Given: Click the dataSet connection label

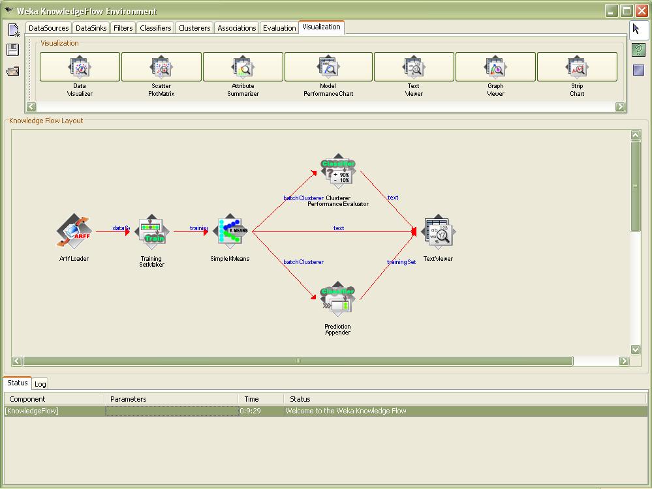Looking at the screenshot, I should point(121,228).
